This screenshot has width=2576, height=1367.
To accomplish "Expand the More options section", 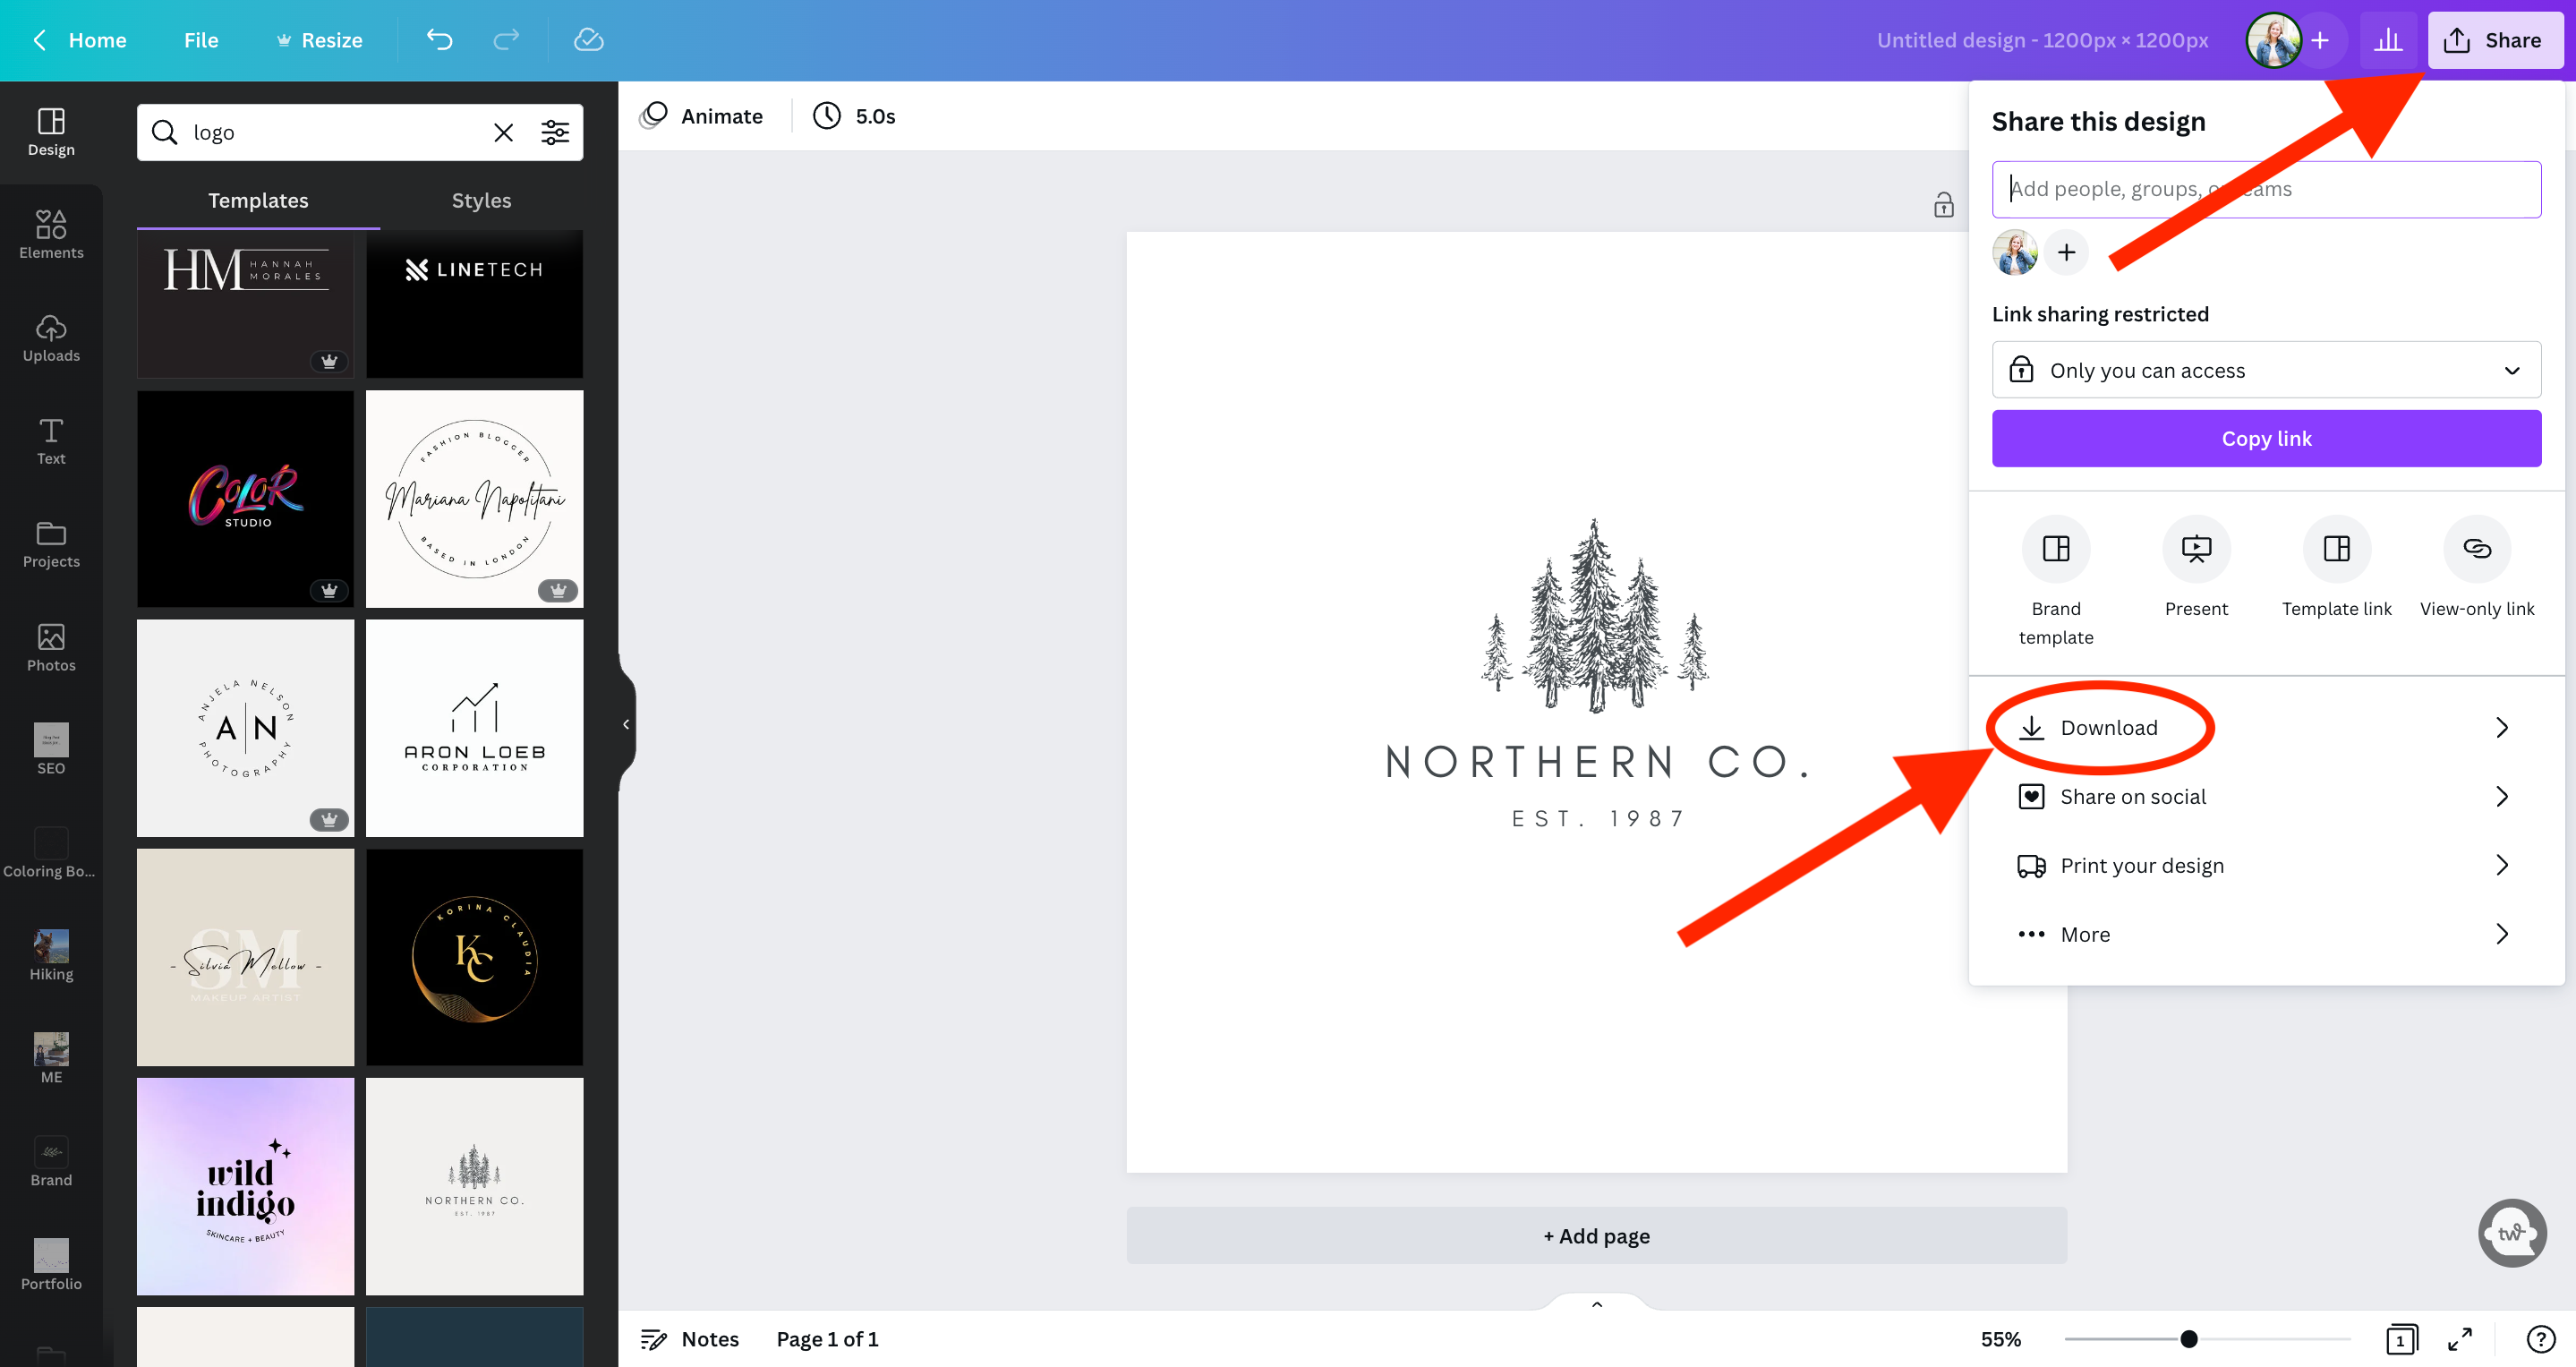I will [x=2266, y=934].
